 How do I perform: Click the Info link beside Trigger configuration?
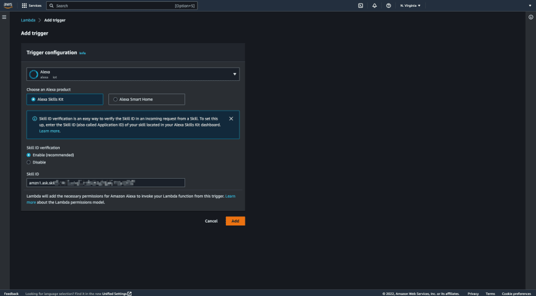(82, 53)
